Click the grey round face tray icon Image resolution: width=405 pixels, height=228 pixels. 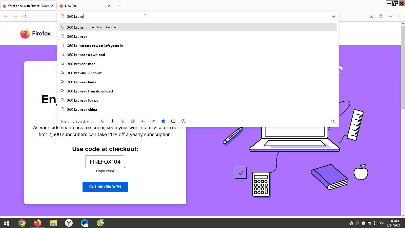(x=363, y=223)
